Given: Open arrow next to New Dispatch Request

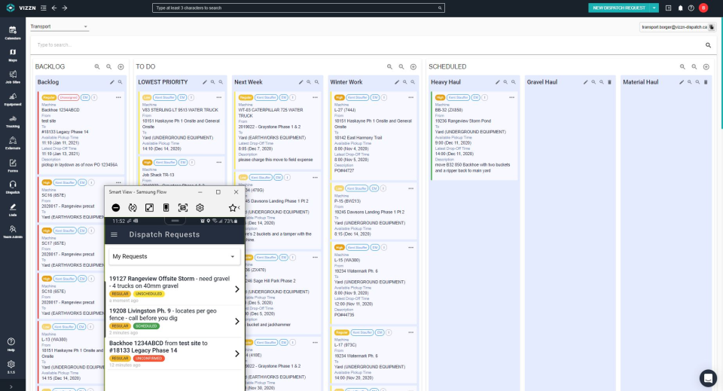Looking at the screenshot, I should (x=654, y=8).
